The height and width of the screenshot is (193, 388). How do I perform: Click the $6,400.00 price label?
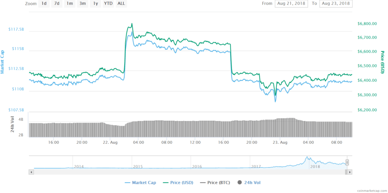(367, 81)
